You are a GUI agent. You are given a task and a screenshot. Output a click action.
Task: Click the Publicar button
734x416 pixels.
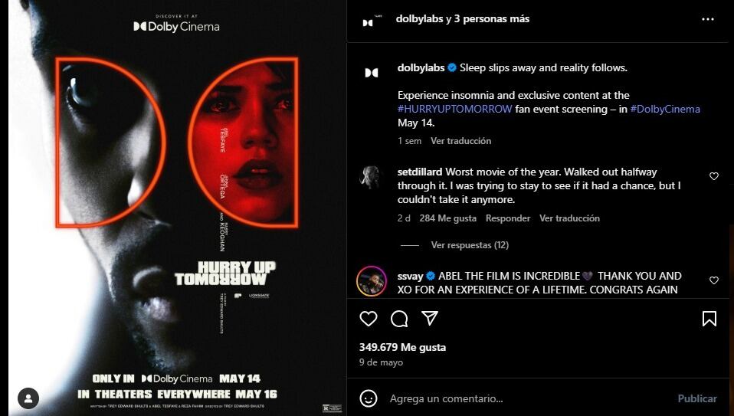(697, 398)
